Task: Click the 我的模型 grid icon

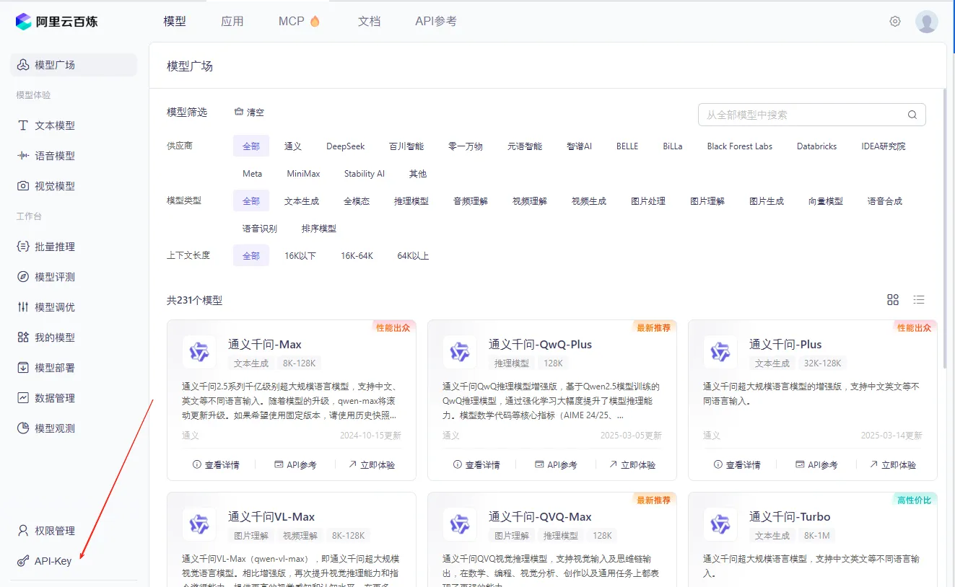Action: 23,337
